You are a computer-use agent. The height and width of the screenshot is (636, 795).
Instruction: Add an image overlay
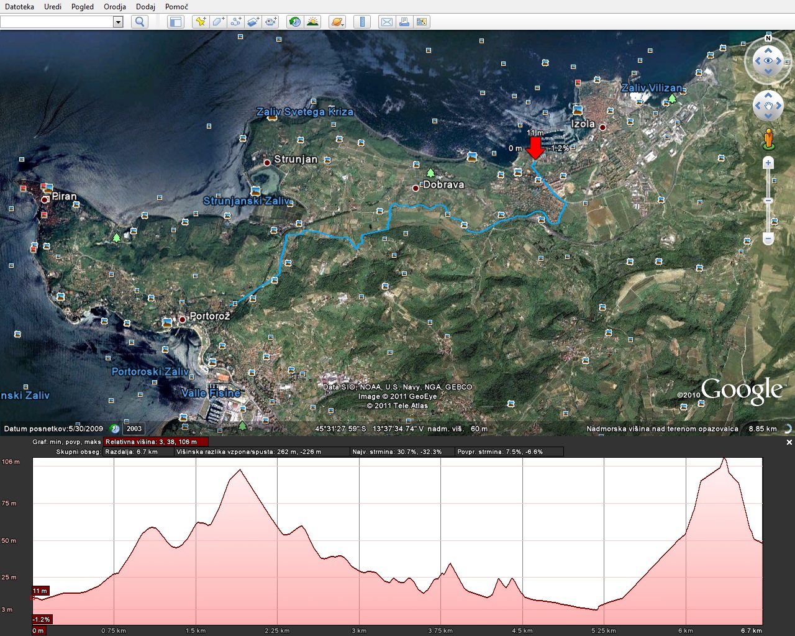pyautogui.click(x=253, y=22)
